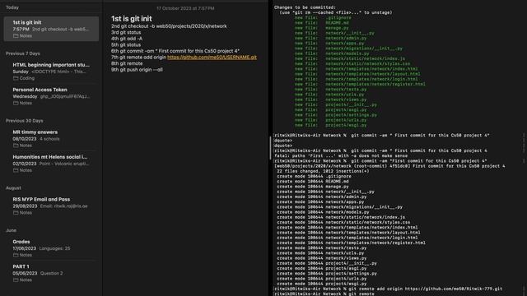Click the 'August' section header

tap(13, 188)
